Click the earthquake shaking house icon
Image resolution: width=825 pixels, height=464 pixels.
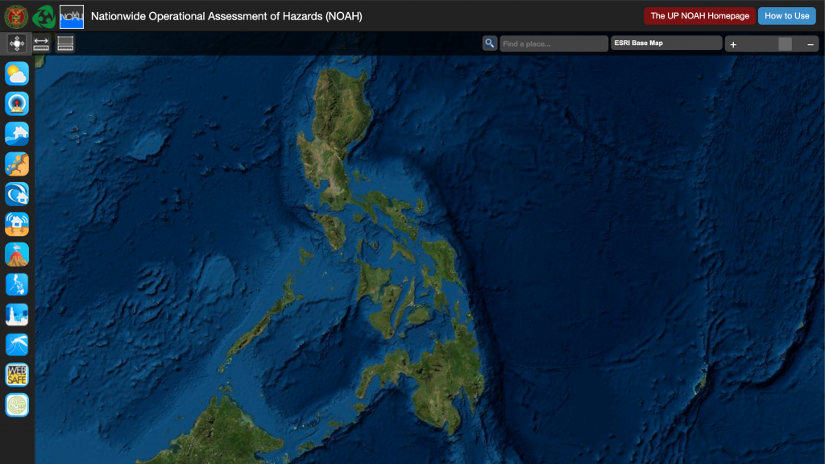click(17, 224)
